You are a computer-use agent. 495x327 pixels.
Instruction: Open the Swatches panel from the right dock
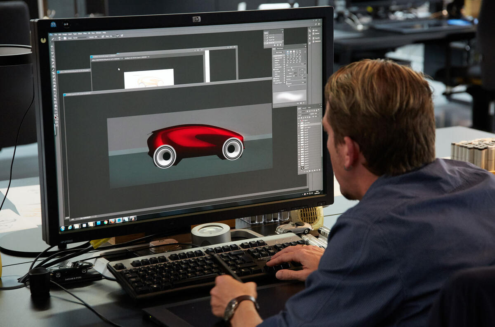[313, 34]
